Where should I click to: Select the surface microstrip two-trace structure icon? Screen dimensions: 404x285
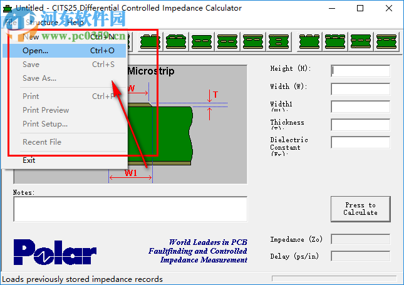[x=150, y=42]
